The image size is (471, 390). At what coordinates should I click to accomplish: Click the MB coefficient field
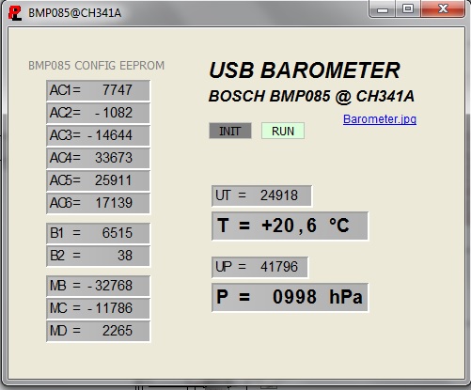(98, 286)
